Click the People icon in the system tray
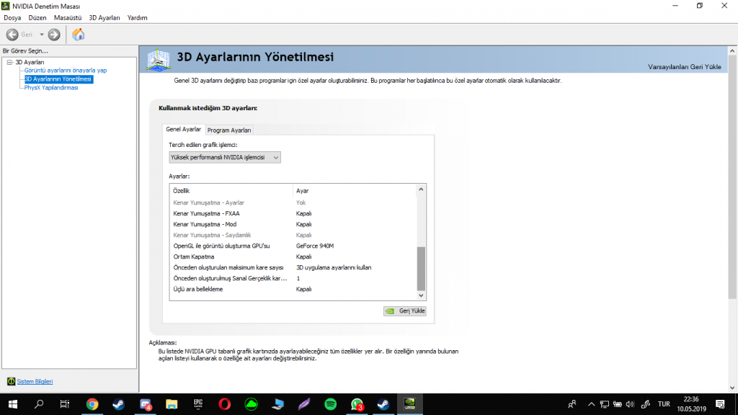The width and height of the screenshot is (738, 415). click(x=572, y=404)
